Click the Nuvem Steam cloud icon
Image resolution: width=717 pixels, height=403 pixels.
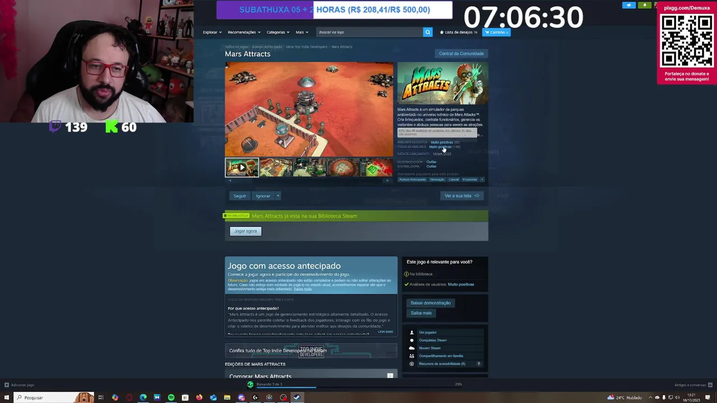point(412,348)
